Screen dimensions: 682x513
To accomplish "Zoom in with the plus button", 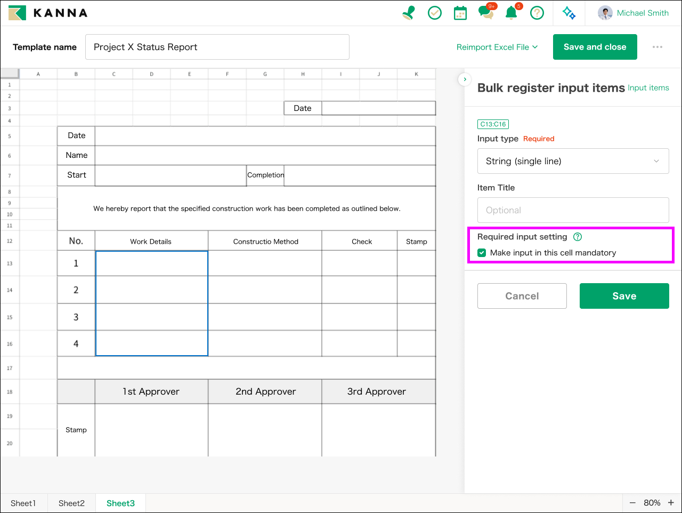I will 671,503.
